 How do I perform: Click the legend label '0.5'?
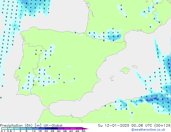[x=9, y=131]
